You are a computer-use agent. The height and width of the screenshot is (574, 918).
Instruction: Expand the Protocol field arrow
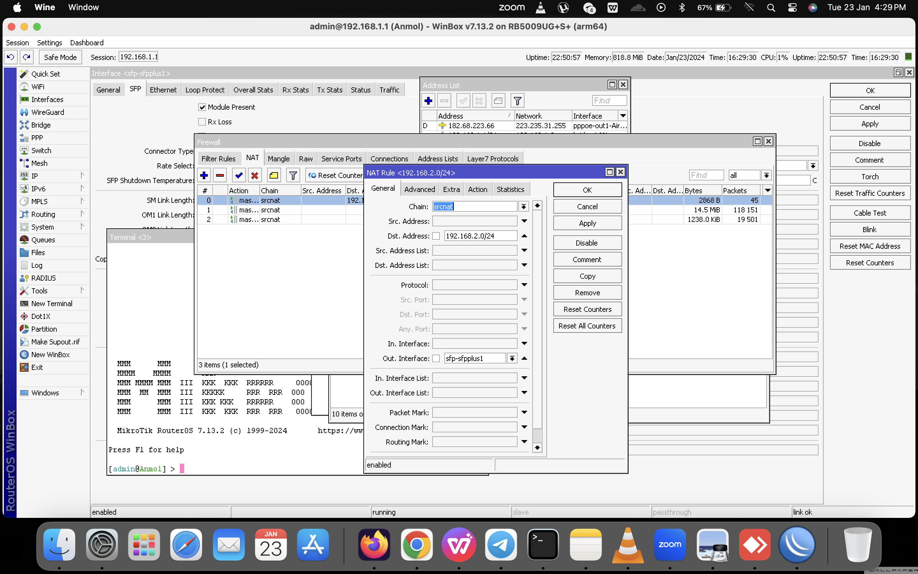tap(524, 285)
